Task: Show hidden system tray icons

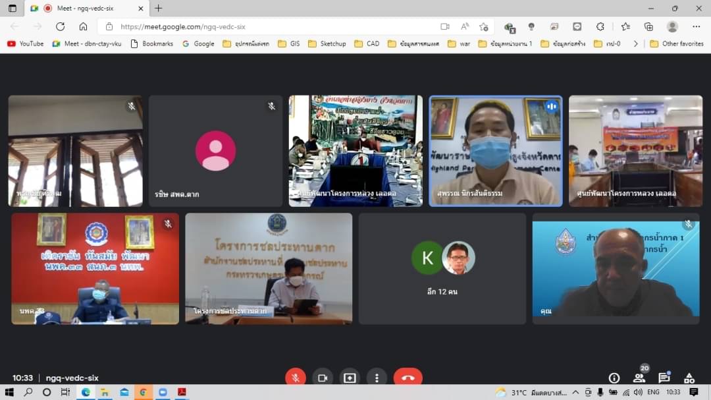Action: (x=575, y=392)
